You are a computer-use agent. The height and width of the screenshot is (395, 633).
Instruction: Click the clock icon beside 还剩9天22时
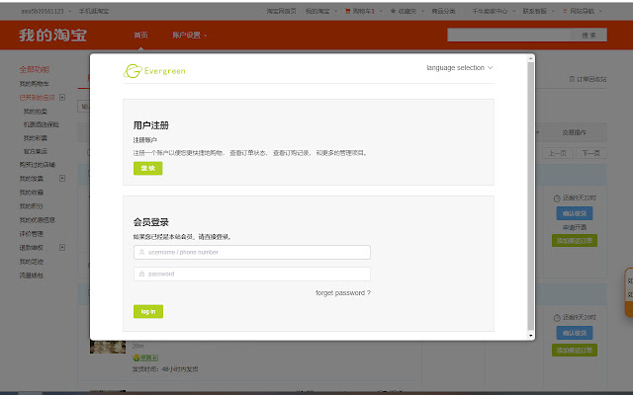click(557, 198)
